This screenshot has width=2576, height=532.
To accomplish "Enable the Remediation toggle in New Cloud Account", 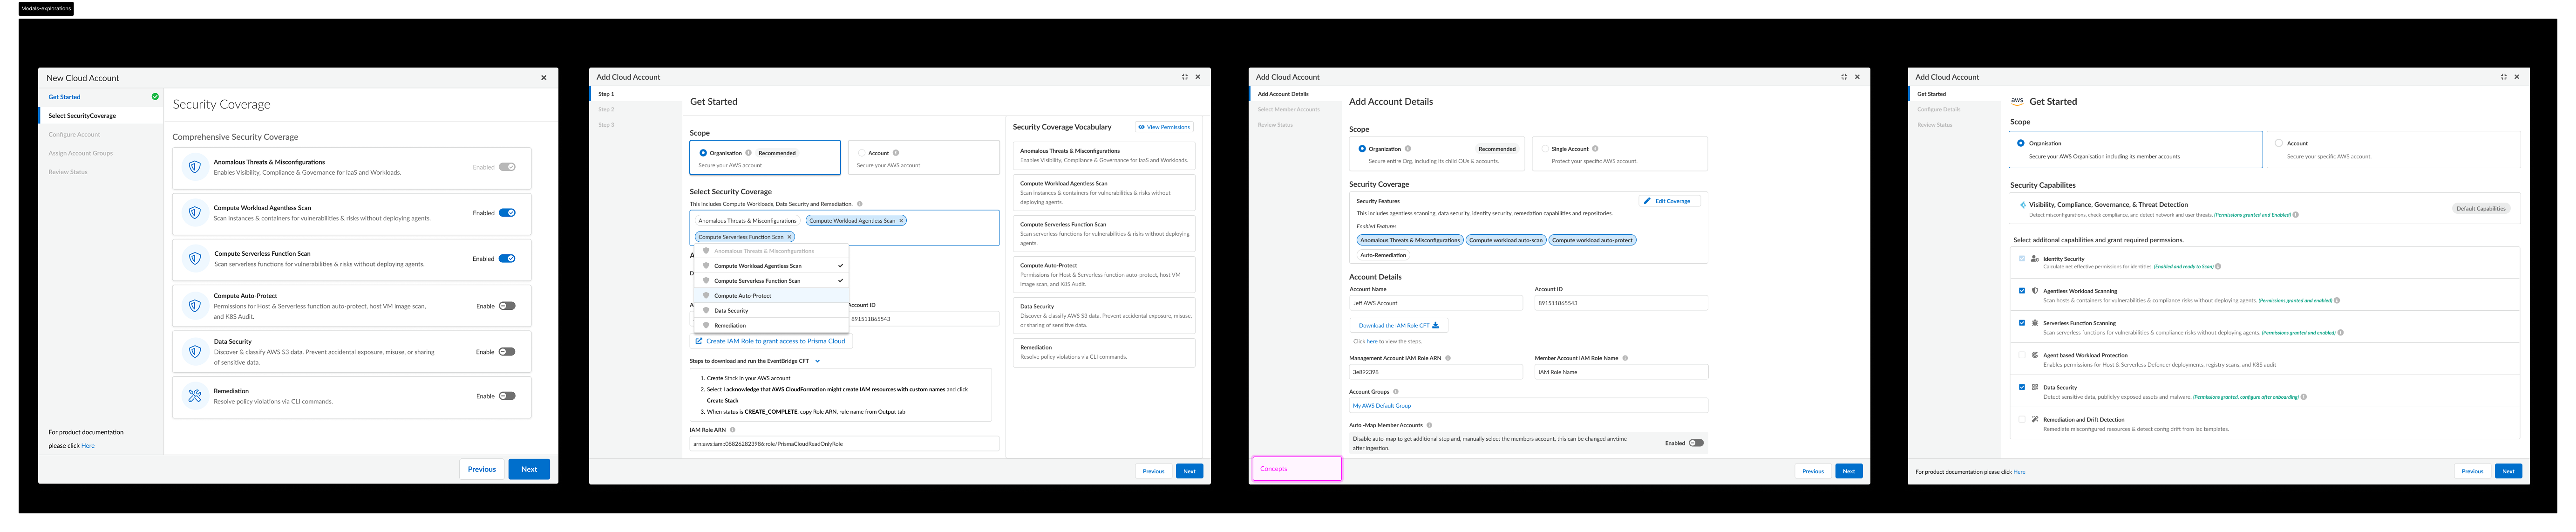I will [x=507, y=396].
